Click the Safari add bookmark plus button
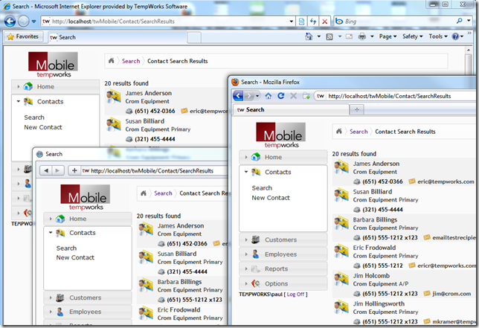 tap(74, 170)
